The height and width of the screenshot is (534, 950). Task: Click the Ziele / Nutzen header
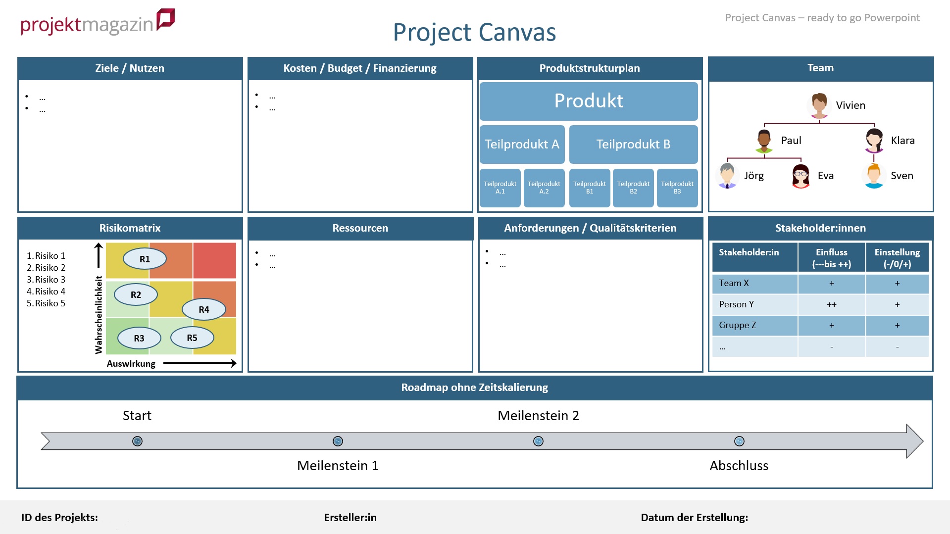(x=130, y=68)
